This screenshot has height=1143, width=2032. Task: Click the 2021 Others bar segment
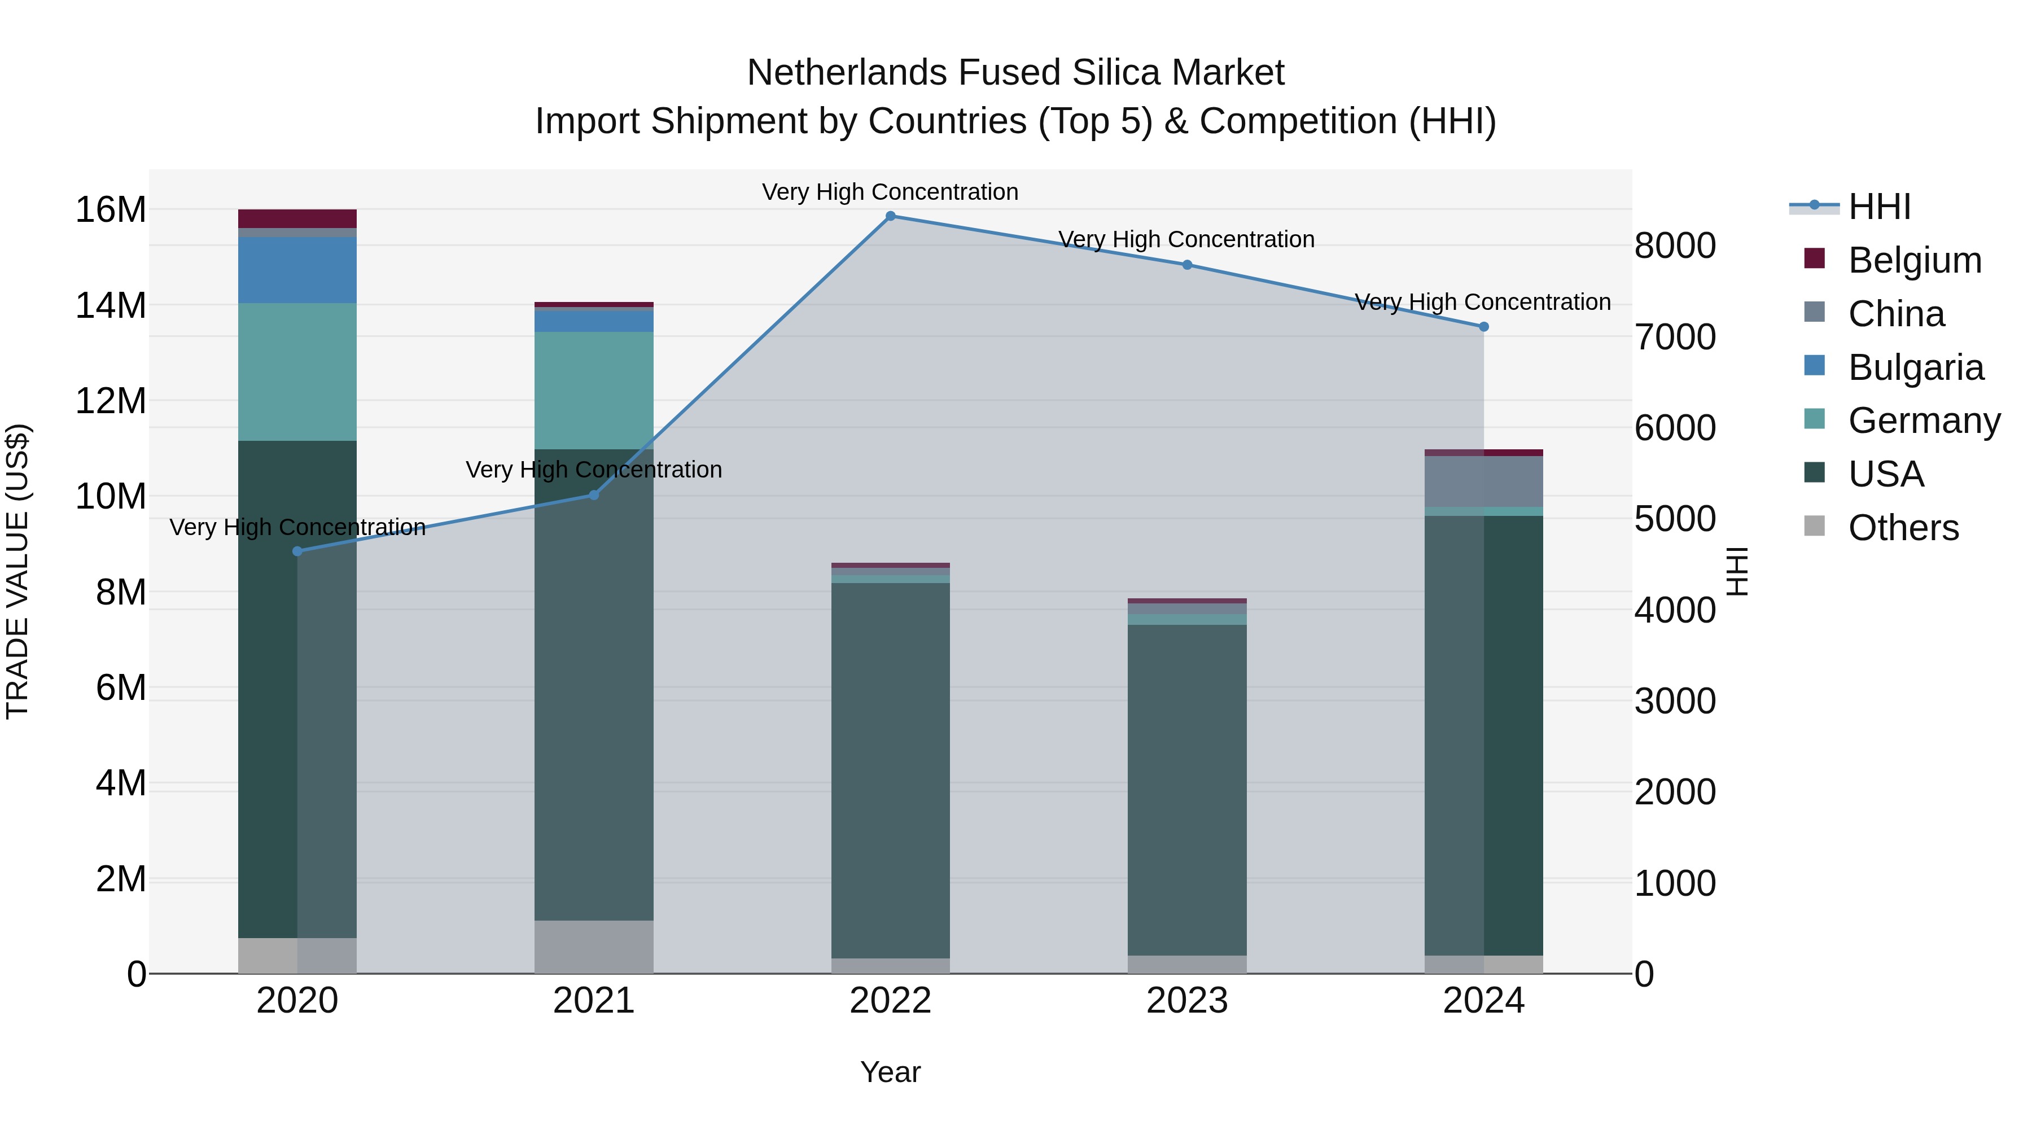tap(594, 947)
